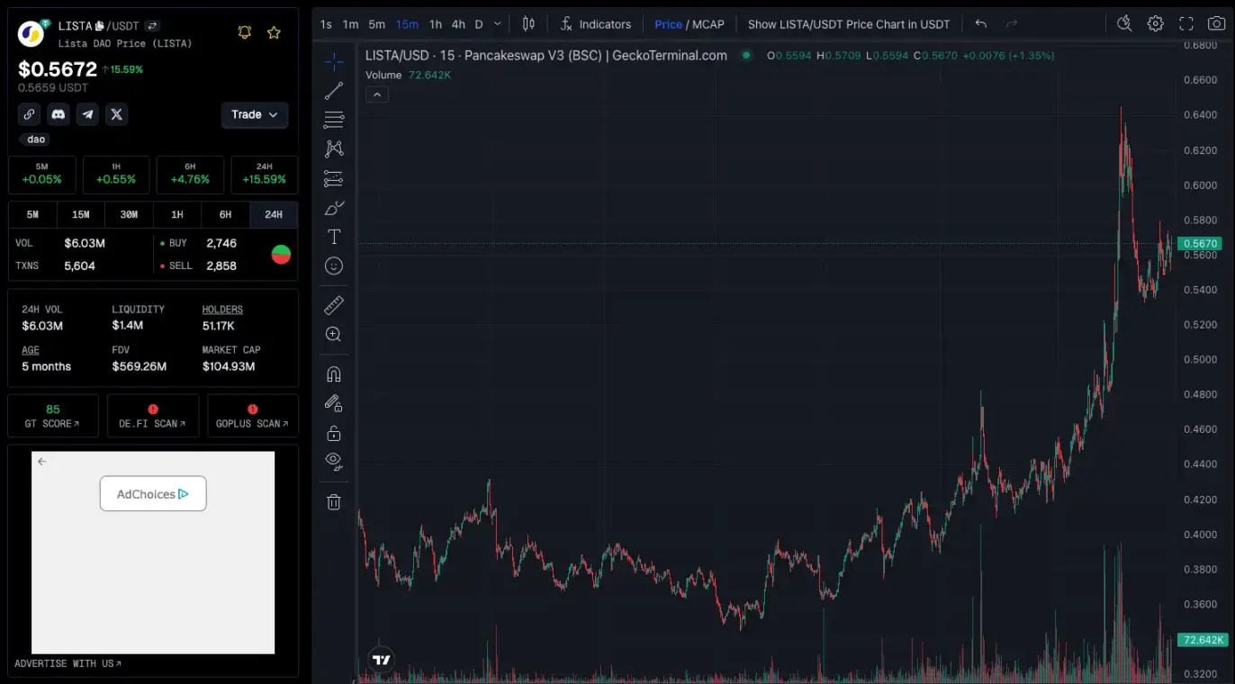The width and height of the screenshot is (1235, 684).
Task: Toggle drawing visibility with the eye icon
Action: click(x=333, y=460)
